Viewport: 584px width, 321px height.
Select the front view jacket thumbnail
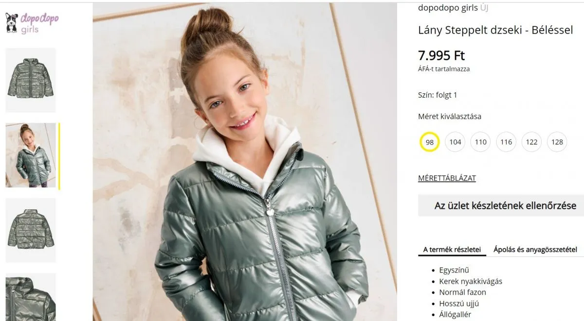click(x=31, y=80)
